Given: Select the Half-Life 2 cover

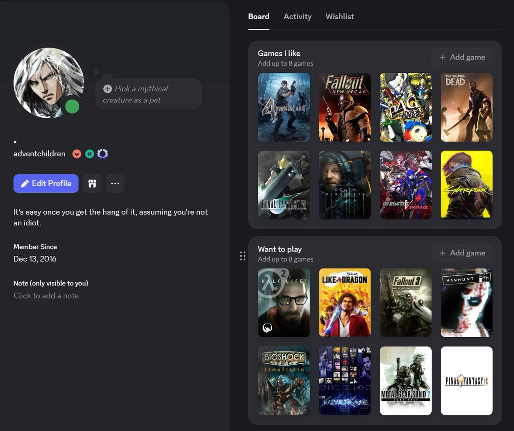Looking at the screenshot, I should coord(284,303).
